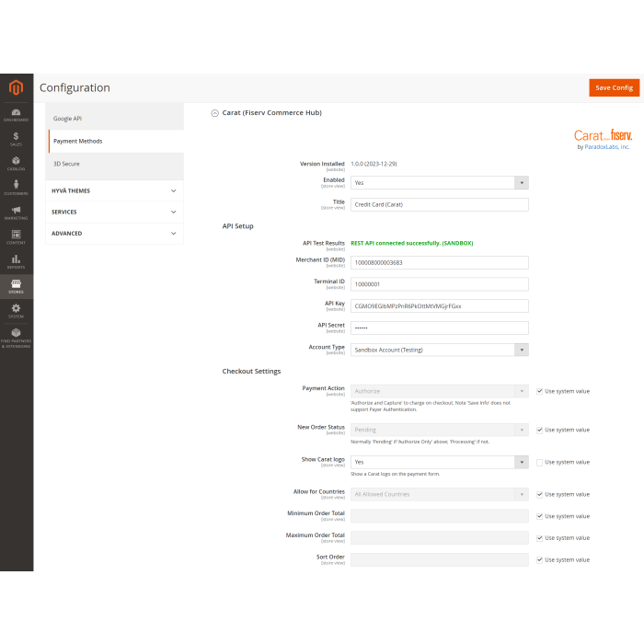This screenshot has width=644, height=644.
Task: Open the Account Type dropdown
Action: click(x=440, y=350)
